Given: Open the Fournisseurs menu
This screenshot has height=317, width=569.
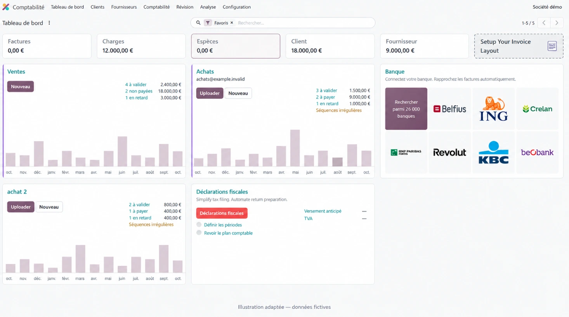Looking at the screenshot, I should (x=124, y=7).
